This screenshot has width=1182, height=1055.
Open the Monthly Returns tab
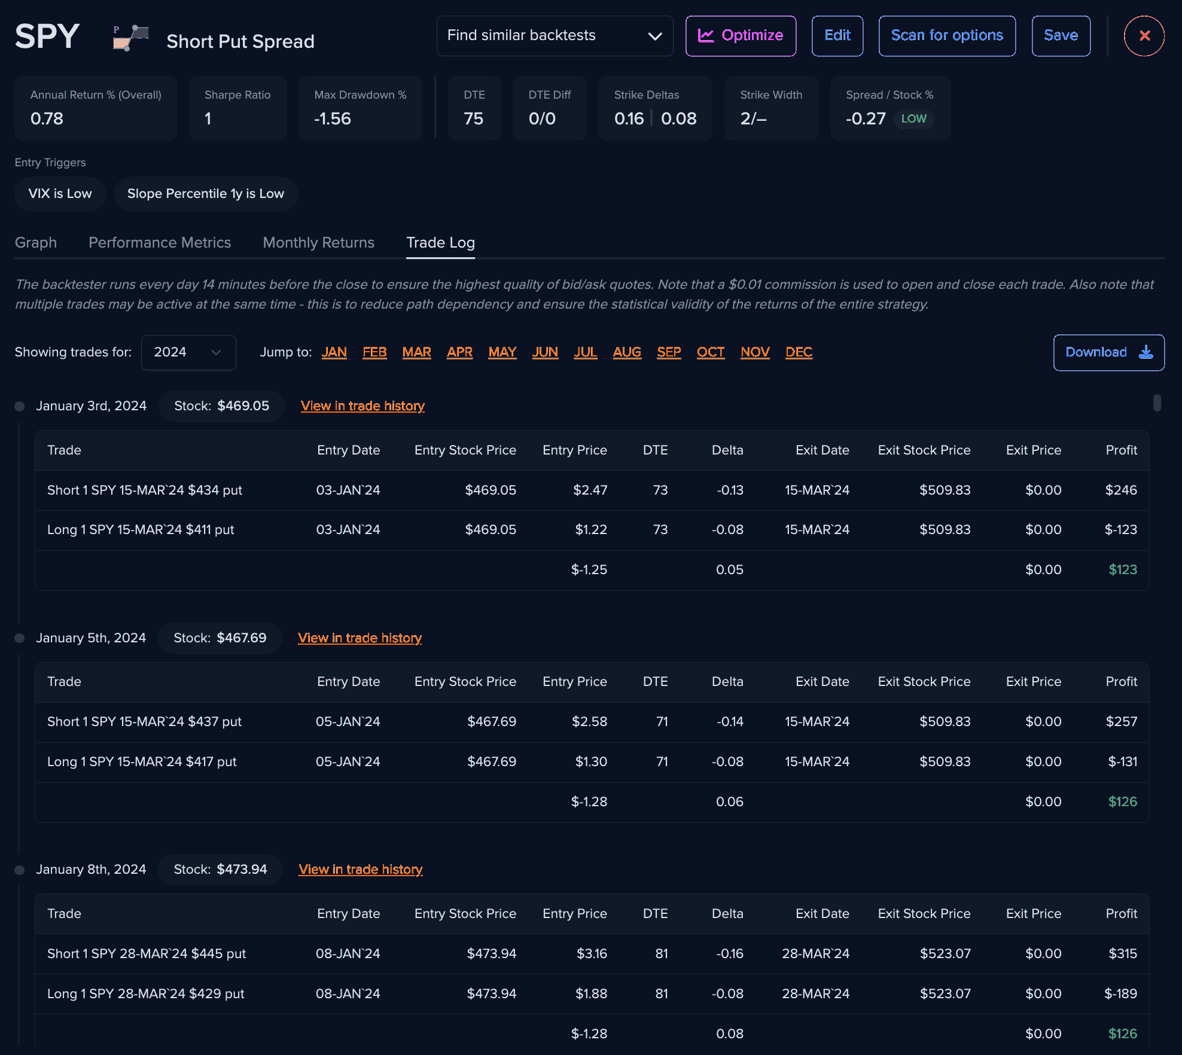pyautogui.click(x=318, y=242)
